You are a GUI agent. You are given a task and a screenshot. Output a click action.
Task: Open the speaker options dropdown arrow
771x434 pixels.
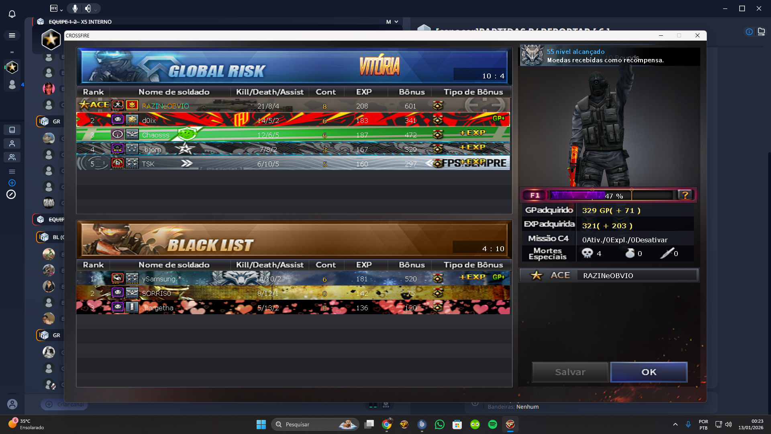(x=96, y=10)
